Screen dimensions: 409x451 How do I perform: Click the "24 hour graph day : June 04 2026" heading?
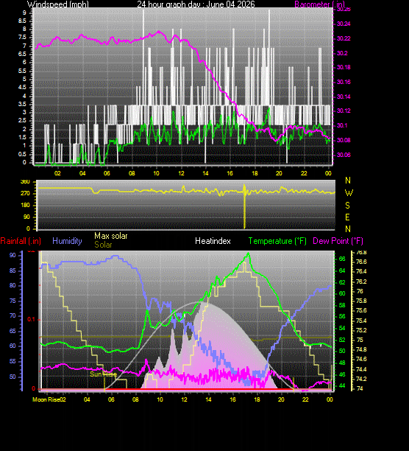196,4
